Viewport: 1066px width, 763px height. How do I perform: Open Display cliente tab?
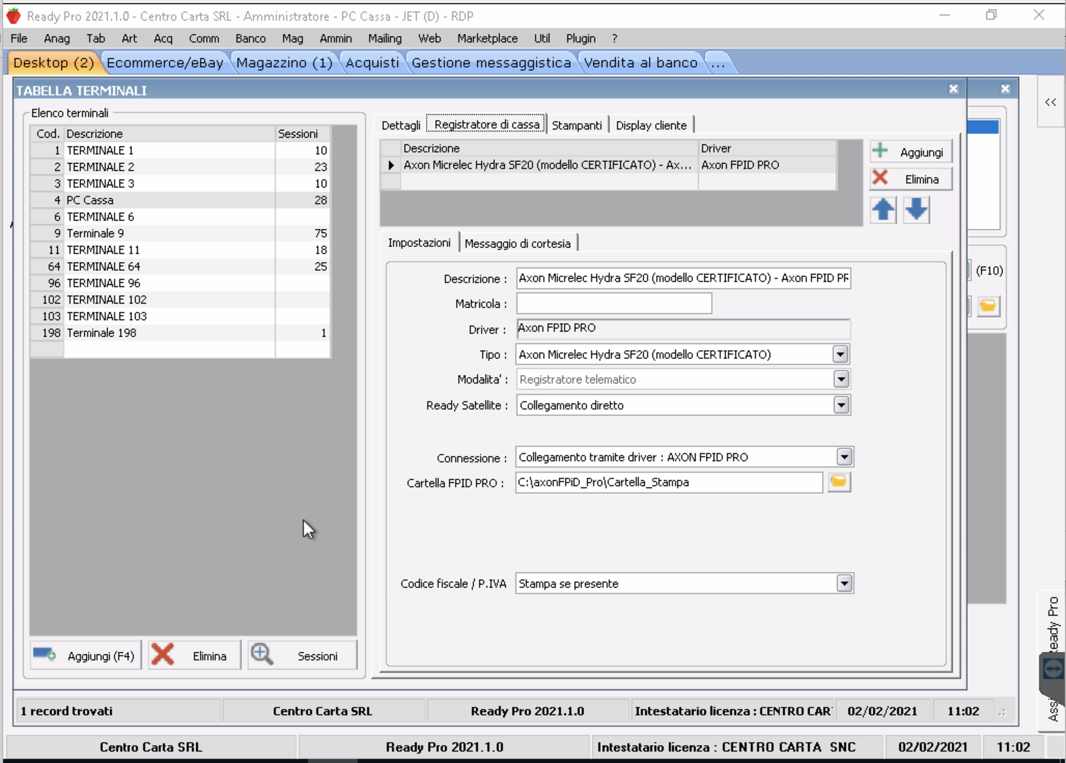click(651, 125)
